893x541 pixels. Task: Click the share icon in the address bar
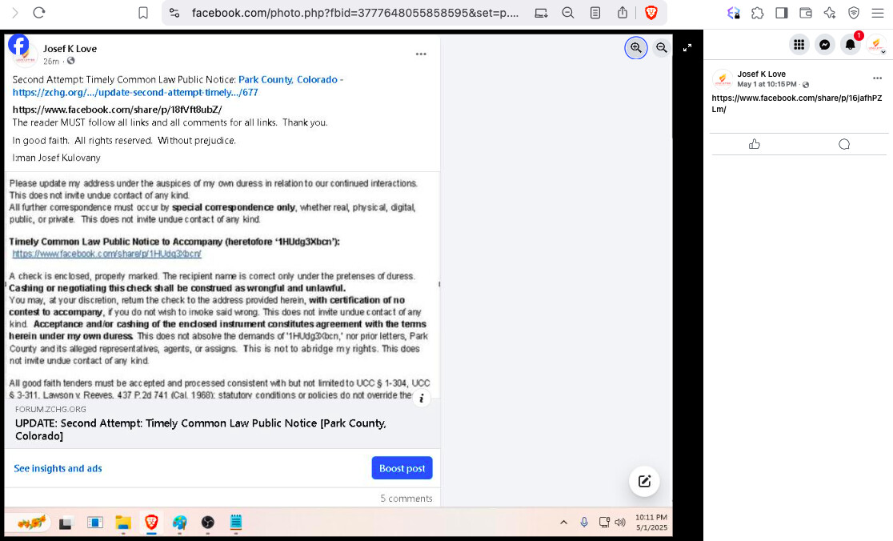coord(623,13)
